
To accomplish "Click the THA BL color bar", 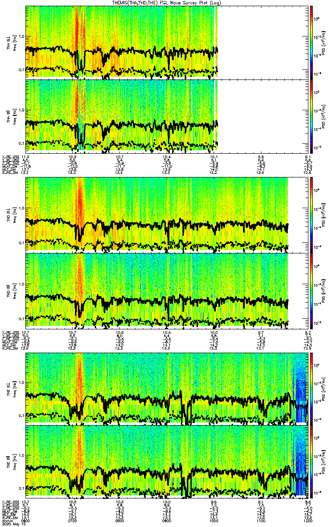I will pos(311,42).
